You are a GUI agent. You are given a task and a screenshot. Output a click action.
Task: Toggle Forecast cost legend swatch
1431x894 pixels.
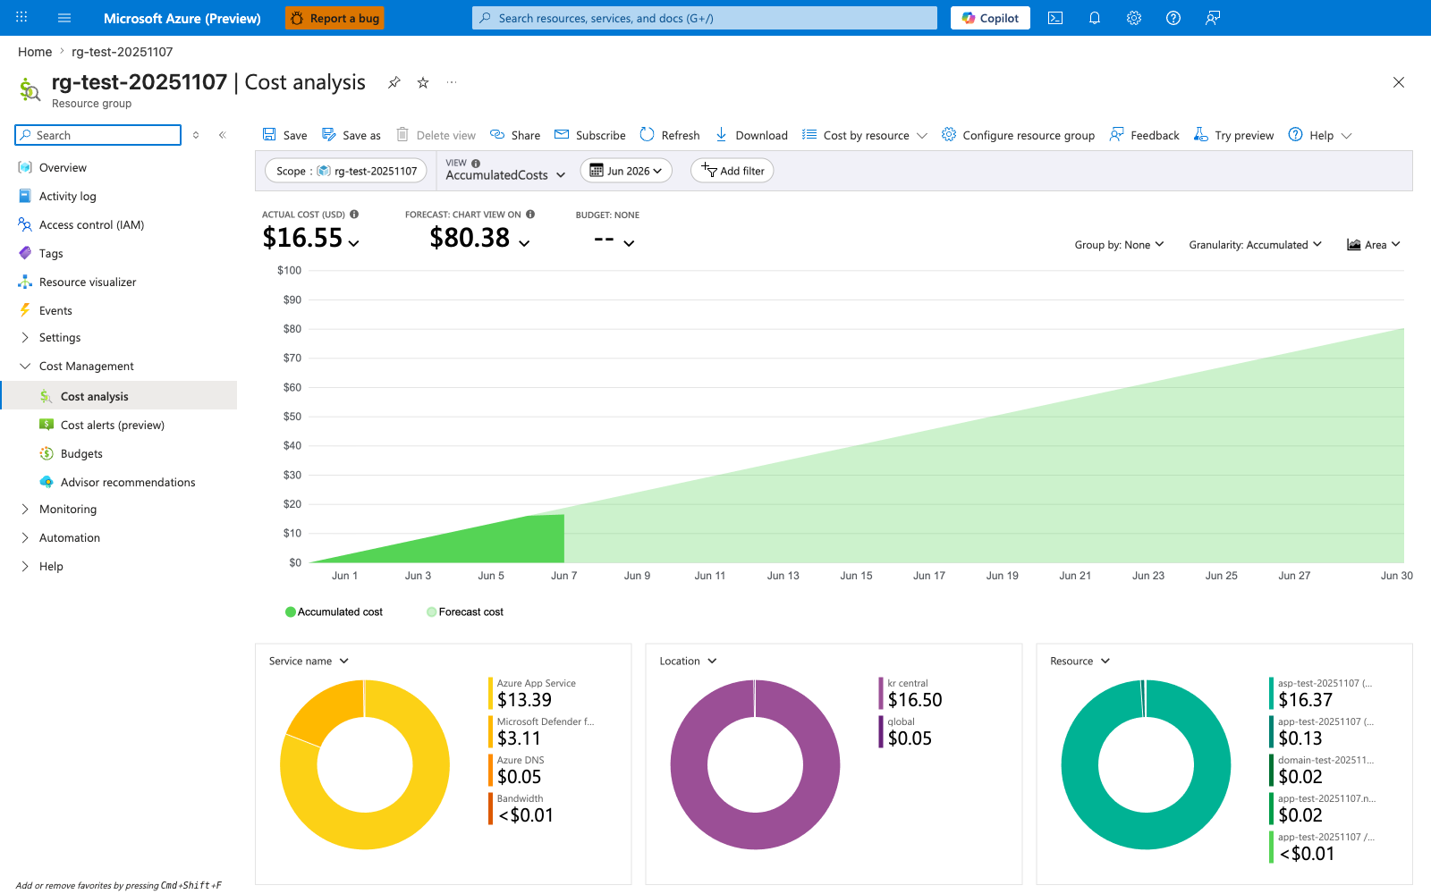click(x=432, y=612)
